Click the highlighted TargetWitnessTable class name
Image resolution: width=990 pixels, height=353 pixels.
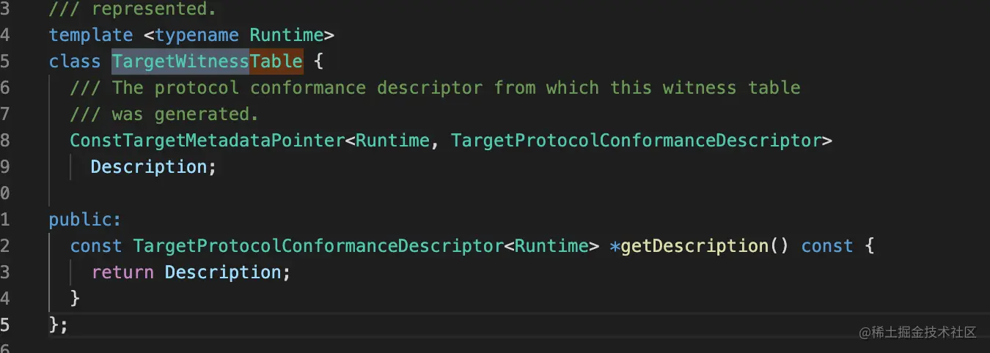point(208,61)
